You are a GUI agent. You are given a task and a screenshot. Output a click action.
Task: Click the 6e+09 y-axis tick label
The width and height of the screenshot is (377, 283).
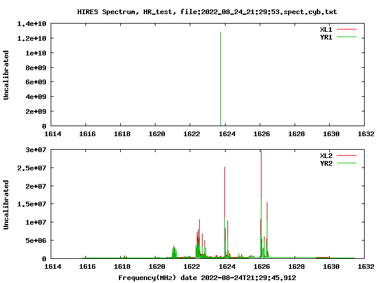(36, 82)
